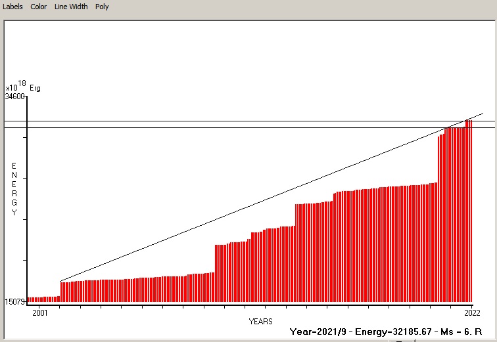Open the Line Width menu
Screen dimensions: 497x342
click(x=70, y=7)
